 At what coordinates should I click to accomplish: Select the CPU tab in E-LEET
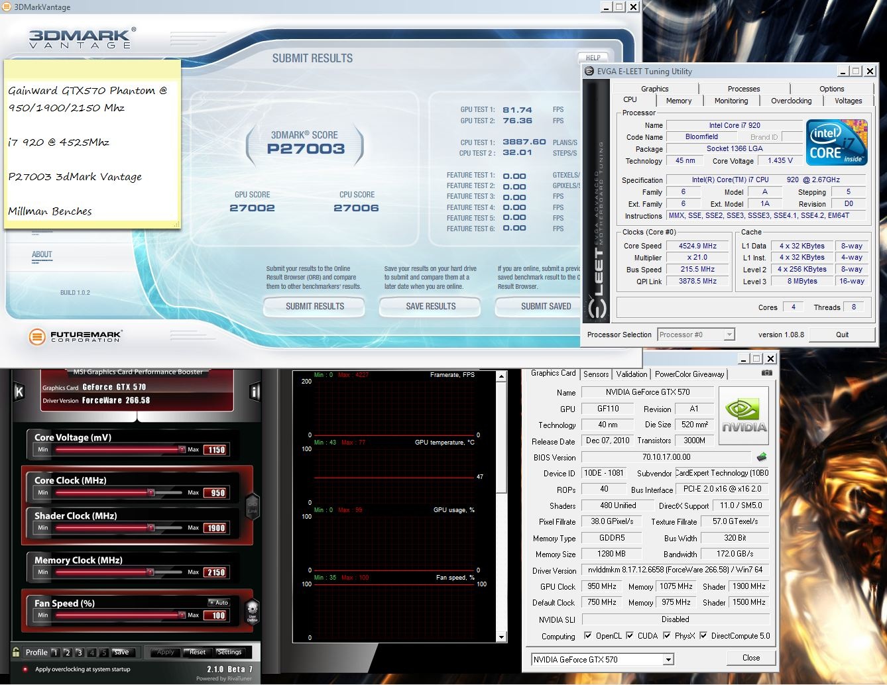tap(630, 100)
